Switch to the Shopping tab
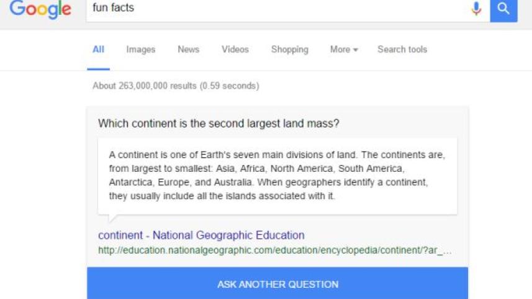 [289, 50]
